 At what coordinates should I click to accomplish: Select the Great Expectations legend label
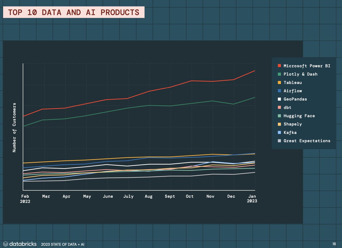pos(307,141)
